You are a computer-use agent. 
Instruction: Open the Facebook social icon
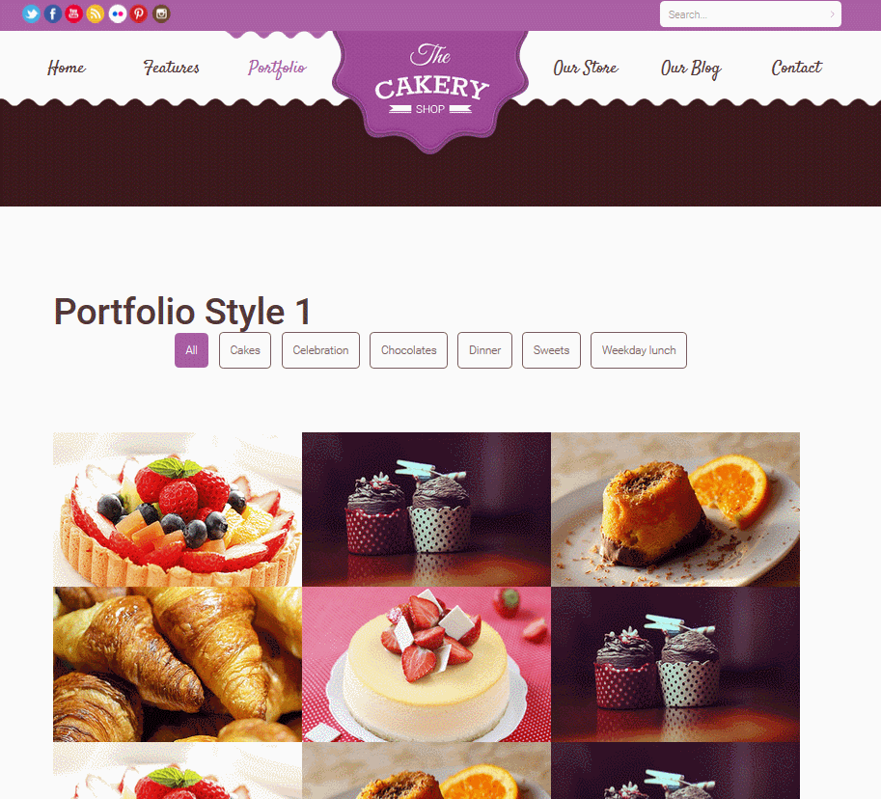point(53,14)
